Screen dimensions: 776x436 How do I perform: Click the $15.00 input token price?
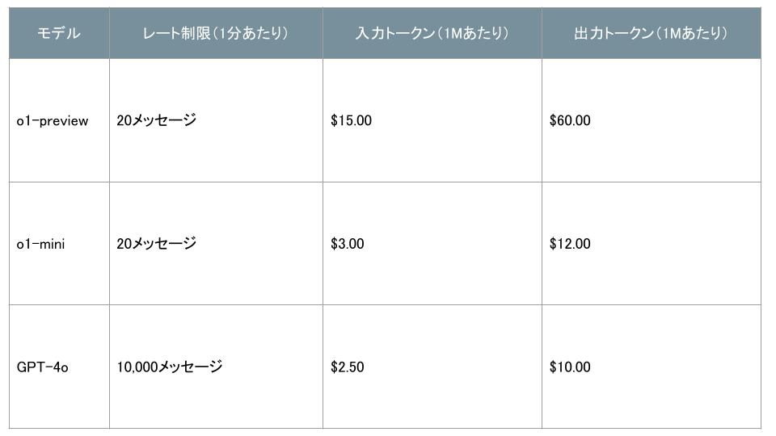click(x=351, y=121)
